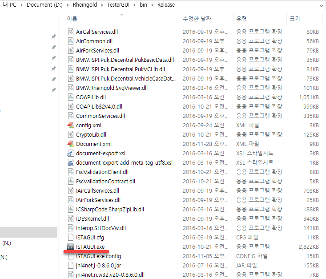This screenshot has width=326, height=279.
Task: Click the VehicleCaseDat... dll file icon
Action: [x=71, y=78]
